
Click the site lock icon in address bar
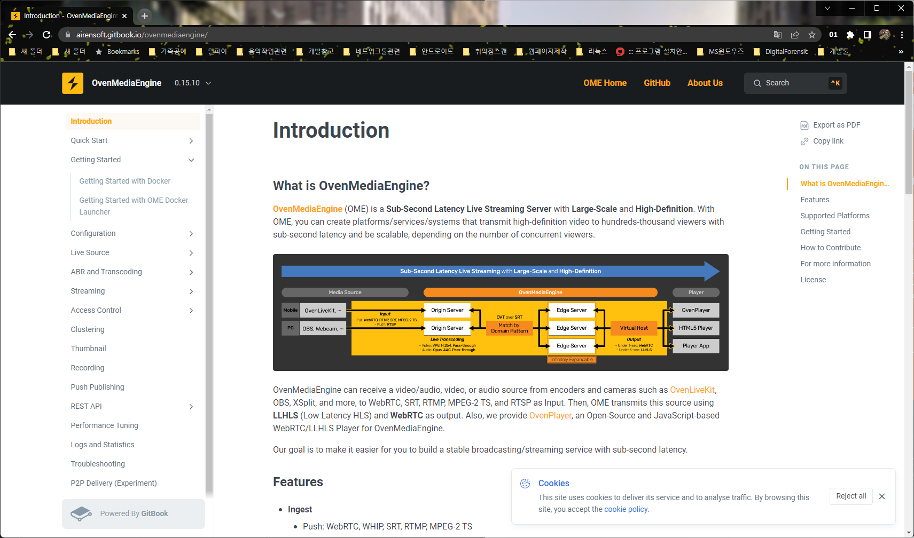pyautogui.click(x=67, y=35)
